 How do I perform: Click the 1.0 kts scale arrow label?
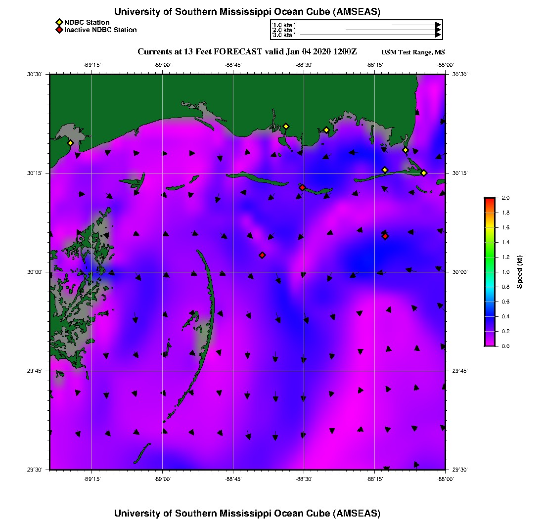pos(283,25)
